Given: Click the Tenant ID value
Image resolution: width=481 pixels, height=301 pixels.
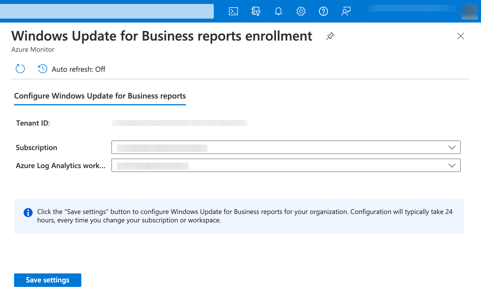Looking at the screenshot, I should (x=179, y=123).
